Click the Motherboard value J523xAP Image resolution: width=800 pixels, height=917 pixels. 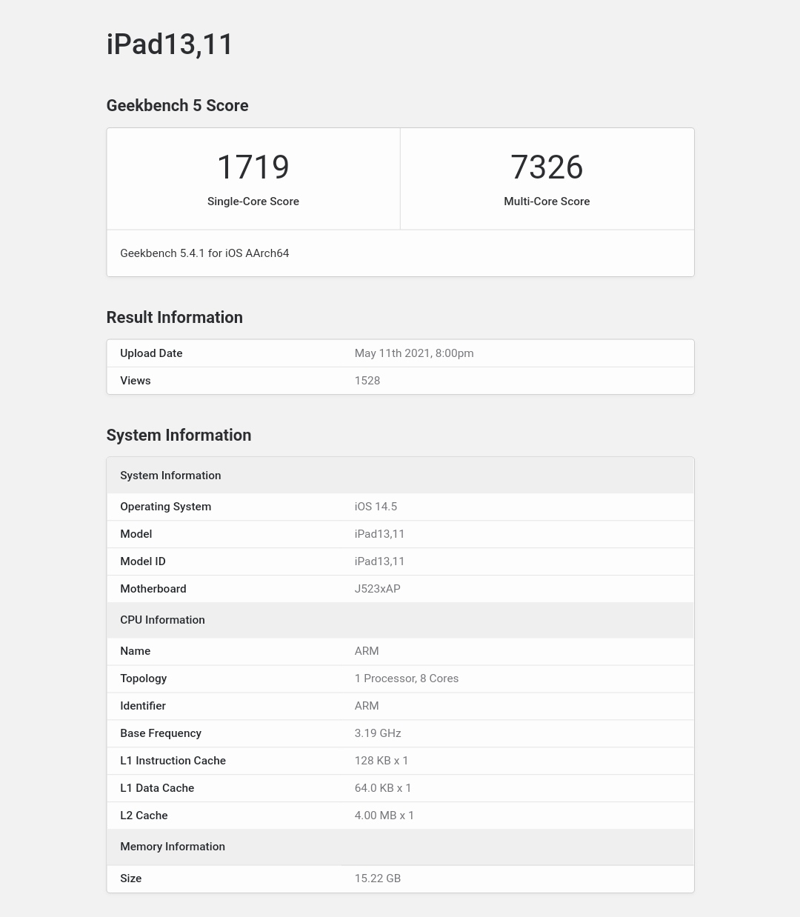(377, 589)
